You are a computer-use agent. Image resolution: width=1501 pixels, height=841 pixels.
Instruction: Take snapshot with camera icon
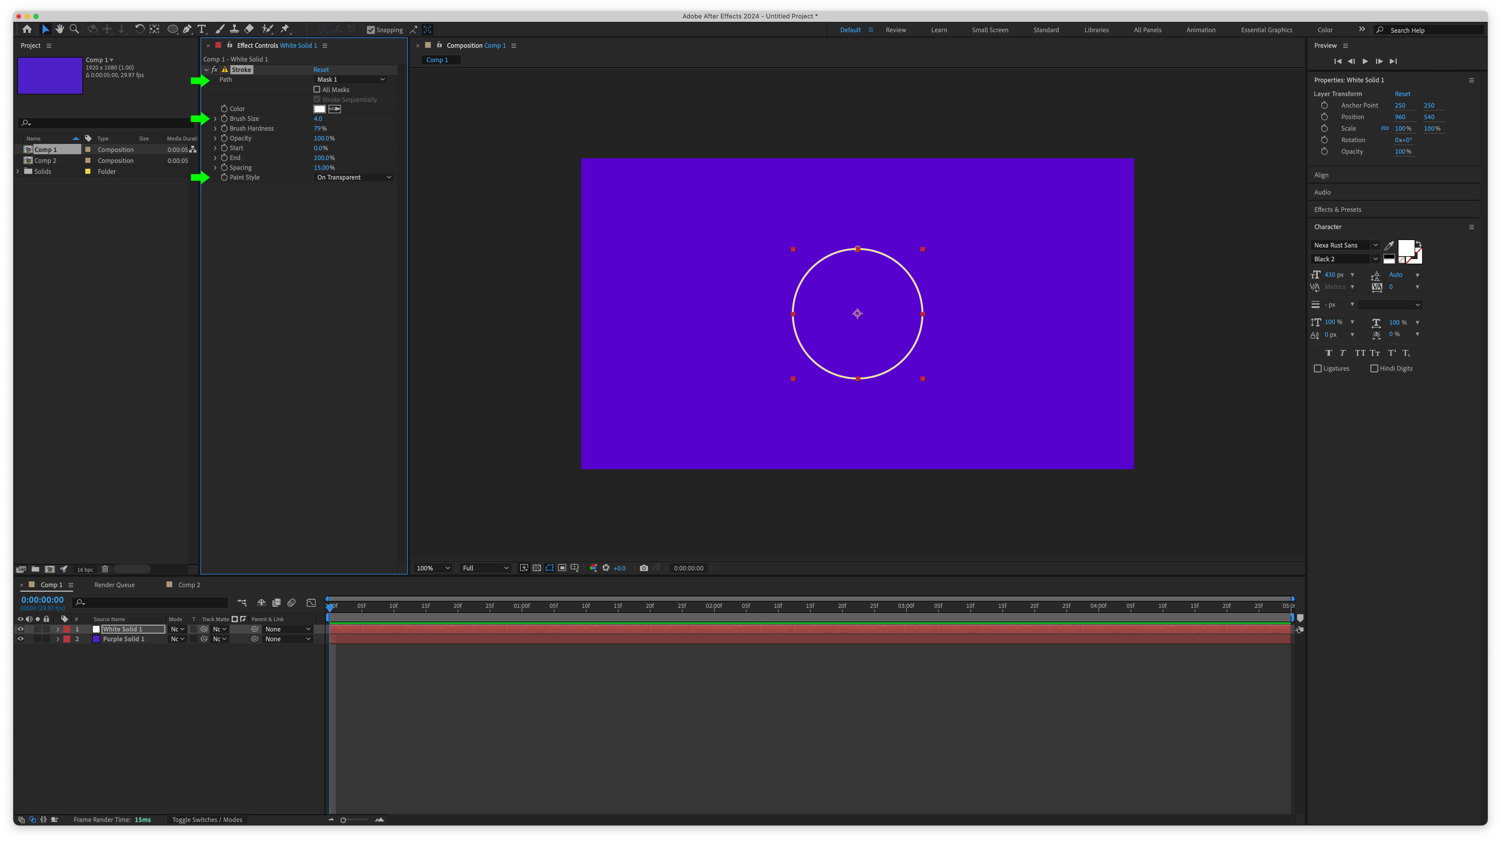pyautogui.click(x=643, y=568)
